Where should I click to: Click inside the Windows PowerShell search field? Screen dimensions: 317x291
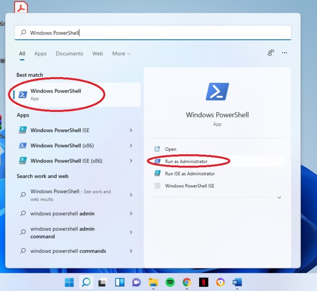click(x=153, y=33)
